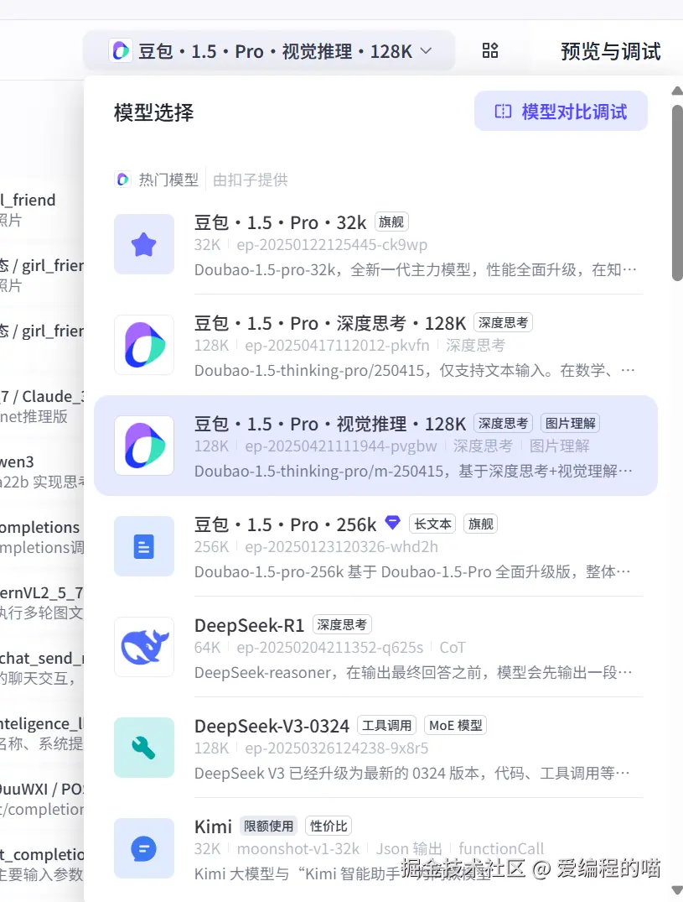
Task: Choose 豆包 · 1.5 · Pro · 深度思考 · 128K title
Action: (x=330, y=323)
